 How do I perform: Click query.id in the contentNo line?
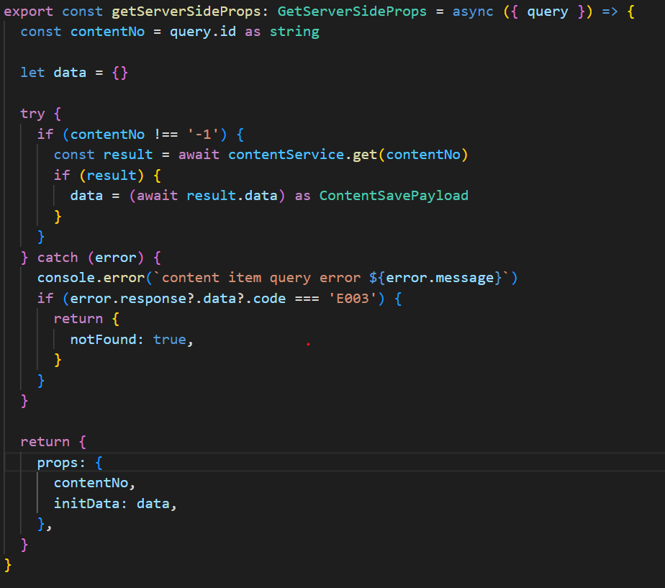203,32
